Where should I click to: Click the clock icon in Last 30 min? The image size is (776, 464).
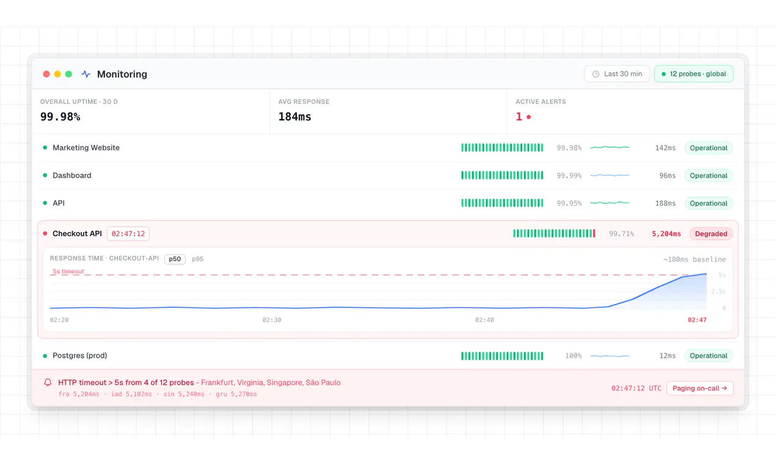click(596, 74)
